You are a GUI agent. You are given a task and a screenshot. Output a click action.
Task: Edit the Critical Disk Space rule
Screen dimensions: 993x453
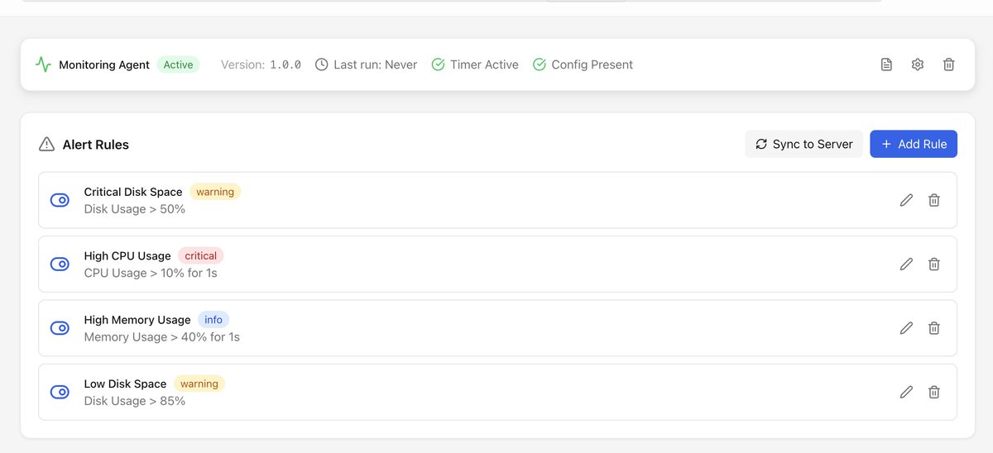pyautogui.click(x=906, y=200)
